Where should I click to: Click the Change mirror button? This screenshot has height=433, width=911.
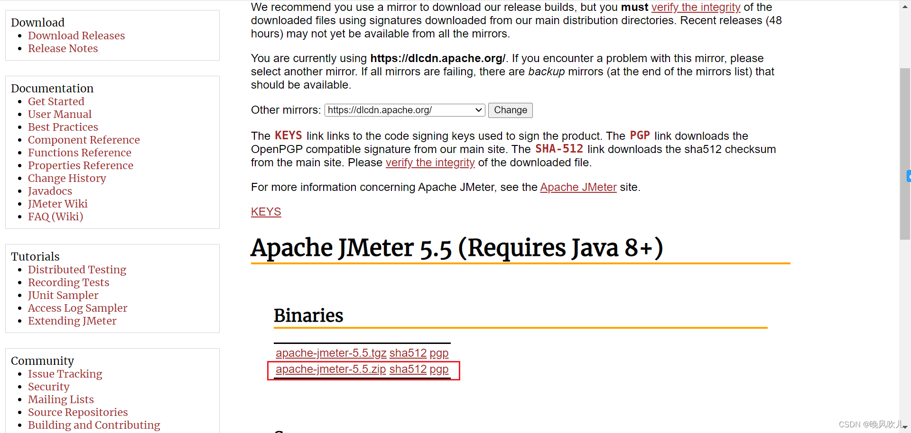(511, 110)
